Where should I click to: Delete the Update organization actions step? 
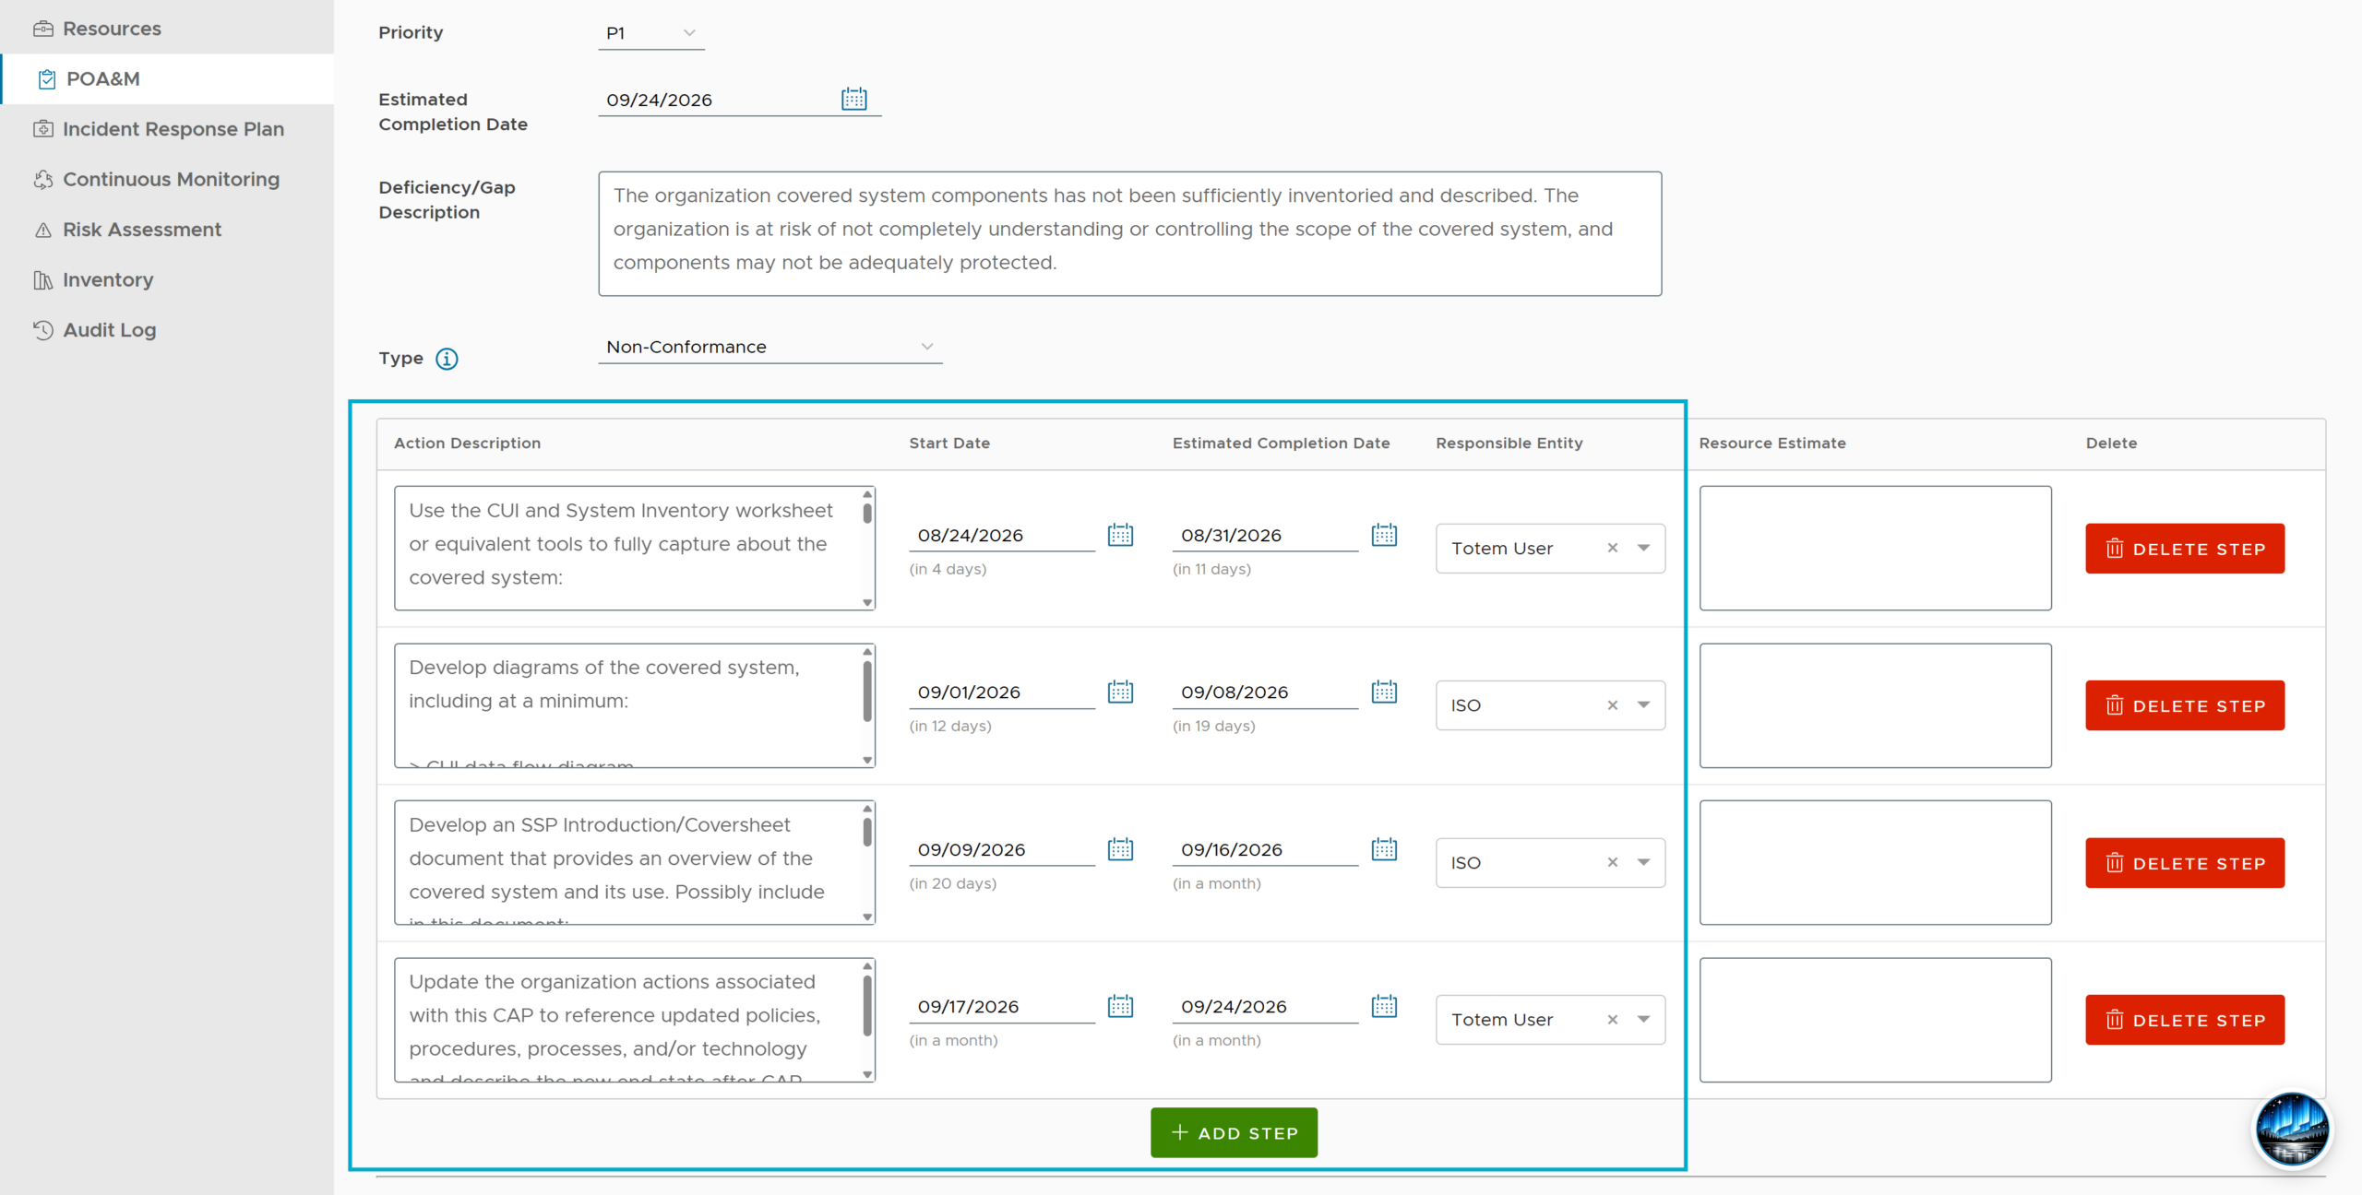tap(2185, 1020)
